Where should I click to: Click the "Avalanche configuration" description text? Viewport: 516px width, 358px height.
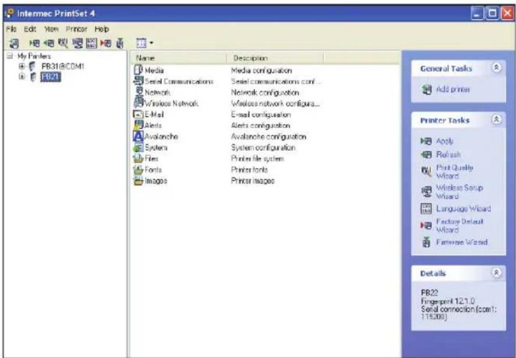point(269,137)
